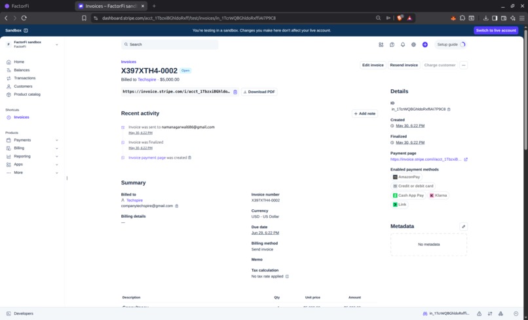Copy the customer email address icon
Viewport: 528px width, 320px height.
pyautogui.click(x=177, y=206)
